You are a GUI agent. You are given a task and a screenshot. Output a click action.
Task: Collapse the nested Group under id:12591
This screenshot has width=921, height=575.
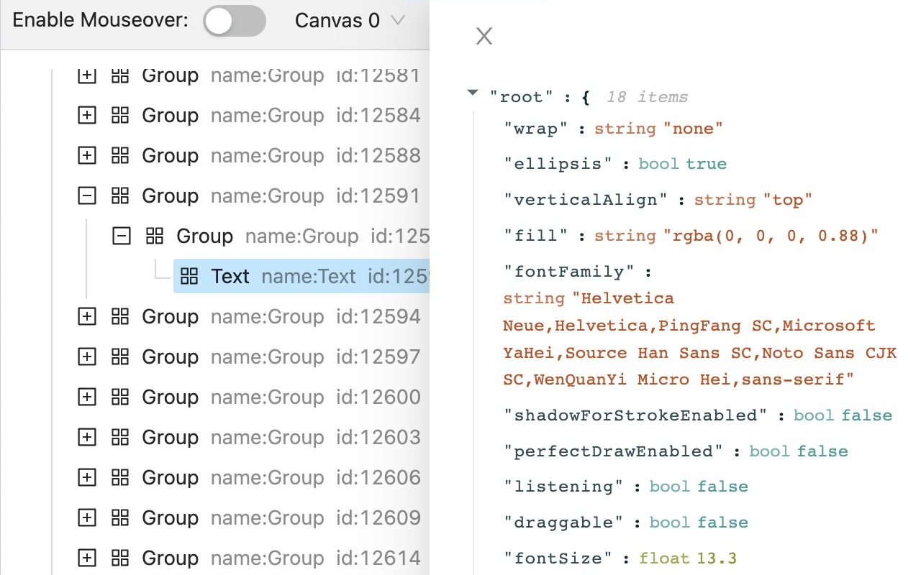(122, 236)
